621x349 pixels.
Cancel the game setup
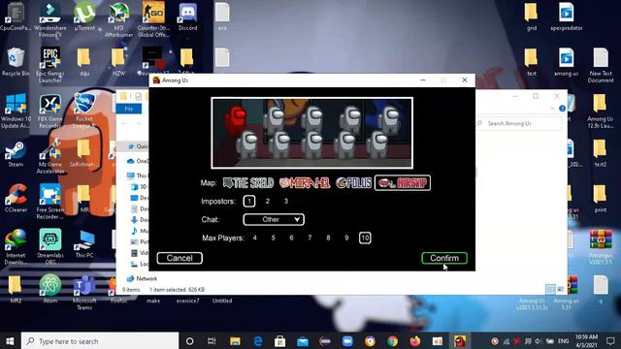(180, 258)
